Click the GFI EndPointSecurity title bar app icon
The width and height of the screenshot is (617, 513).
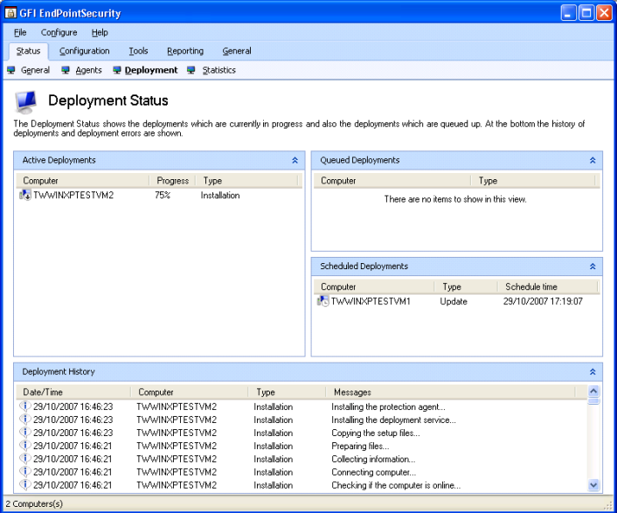[10, 13]
